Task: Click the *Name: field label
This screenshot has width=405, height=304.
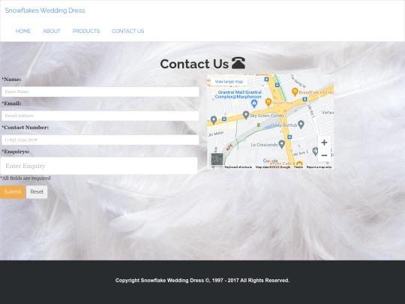Action: tap(11, 80)
